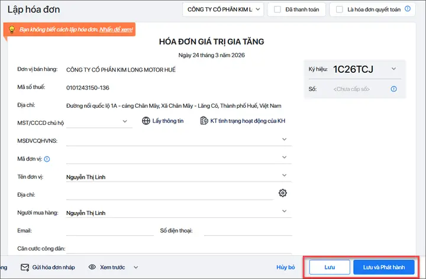Click the Email input field

[110, 230]
